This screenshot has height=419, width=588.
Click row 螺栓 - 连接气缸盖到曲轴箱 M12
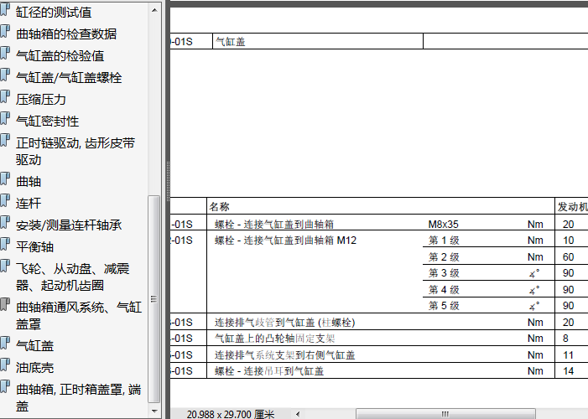(285, 241)
